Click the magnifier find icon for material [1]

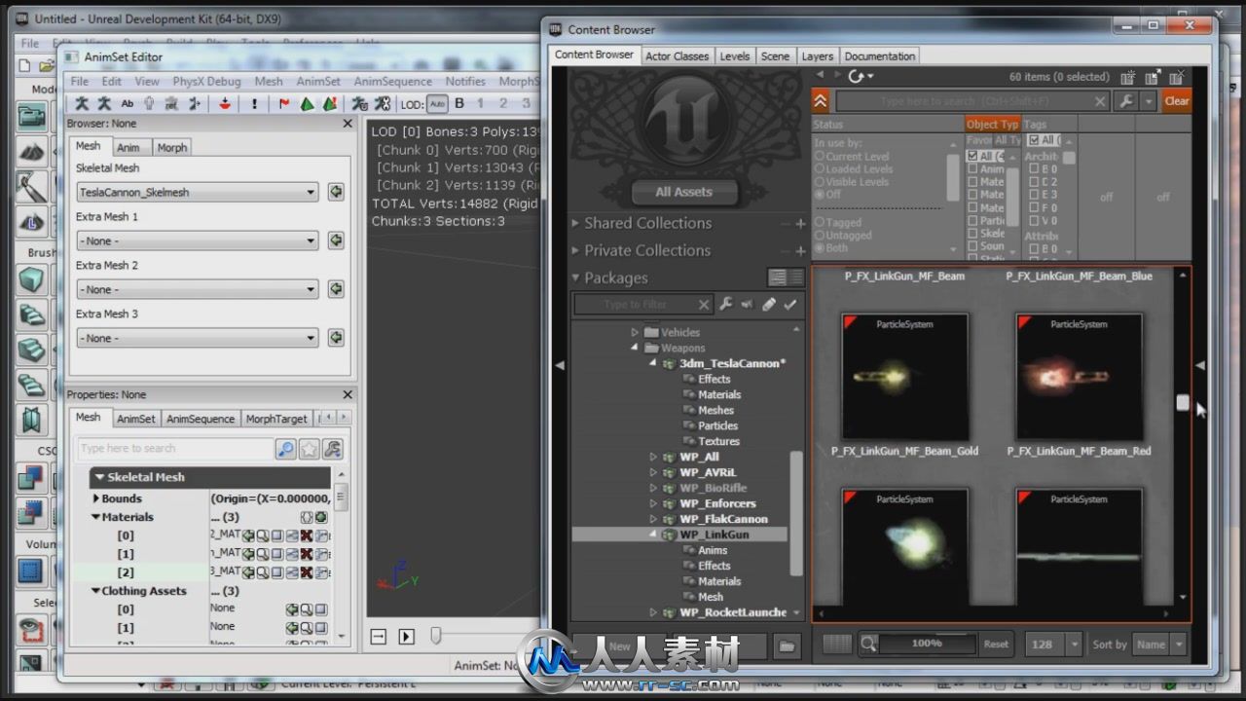(x=263, y=553)
